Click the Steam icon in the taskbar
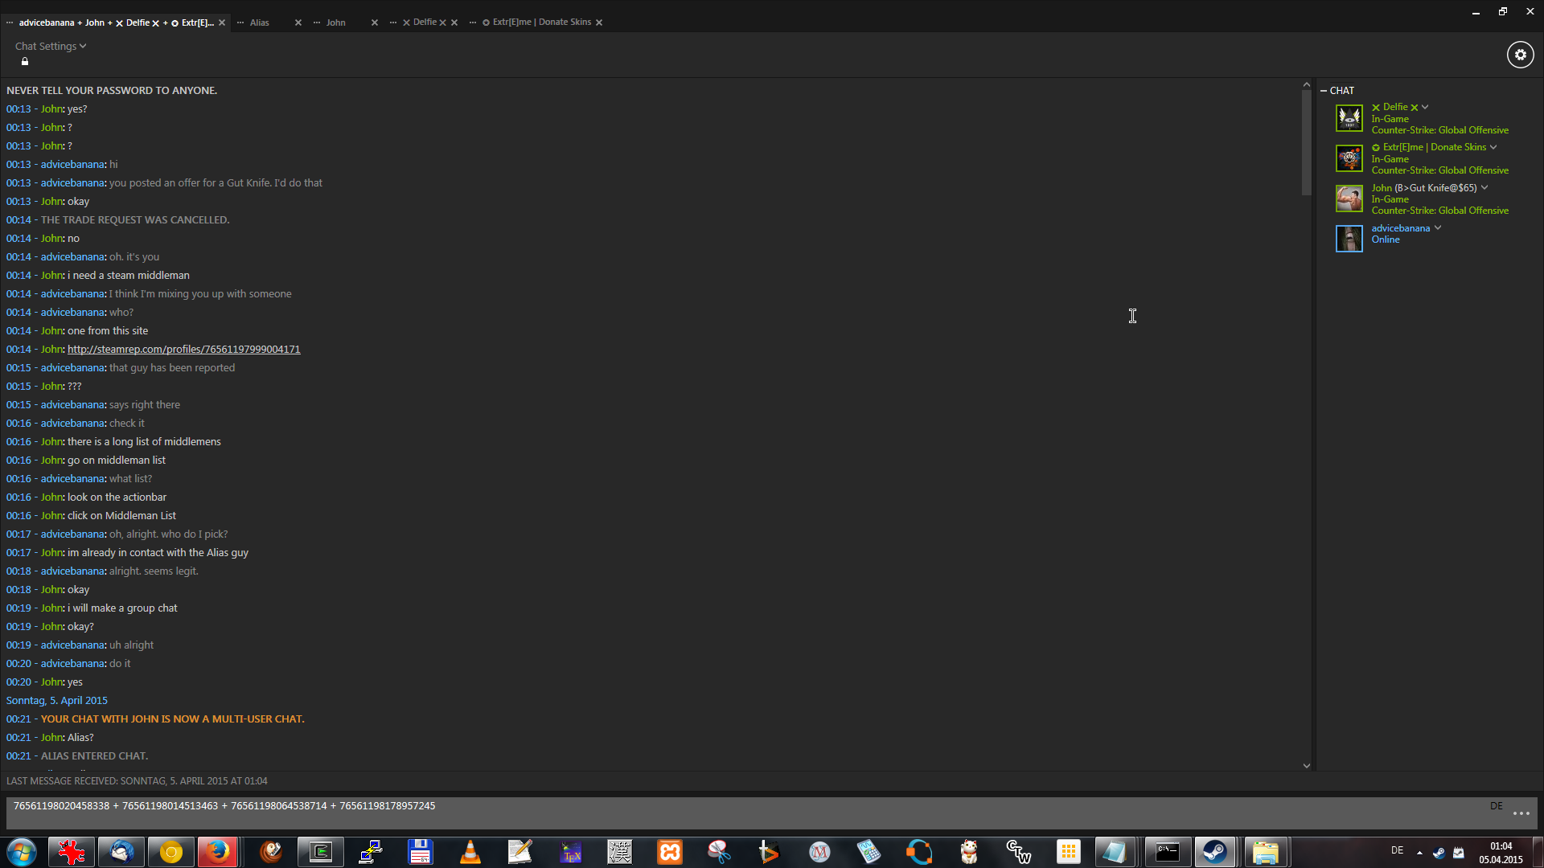 (1215, 852)
